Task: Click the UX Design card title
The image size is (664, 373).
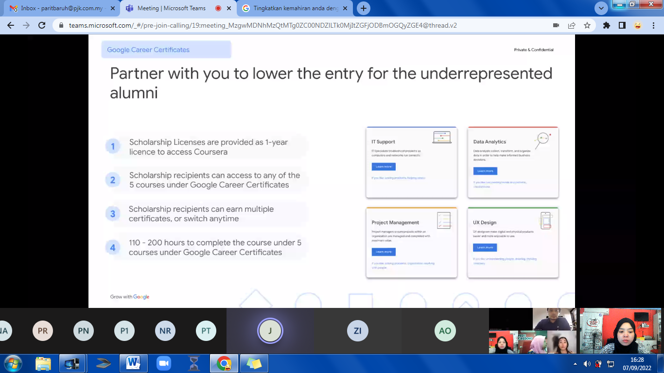Action: coord(485,222)
